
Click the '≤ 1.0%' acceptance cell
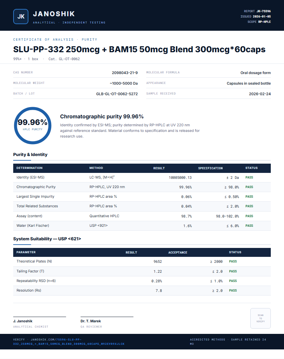click(x=216, y=281)
